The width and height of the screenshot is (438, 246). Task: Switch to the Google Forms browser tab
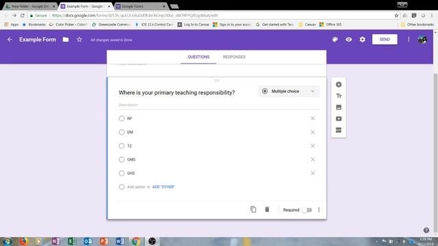pyautogui.click(x=140, y=6)
